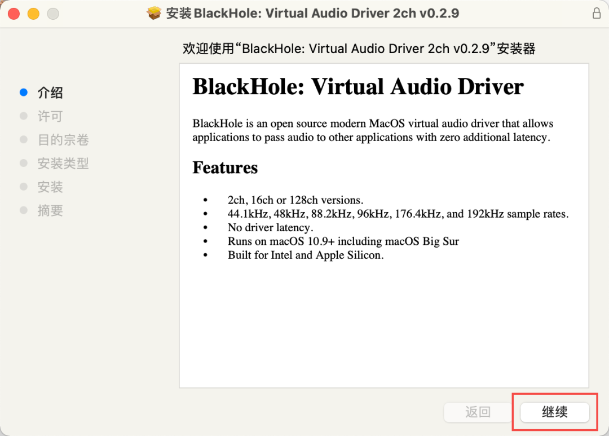
Task: Click the greyed-out 返回 (Back) button
Action: click(478, 412)
